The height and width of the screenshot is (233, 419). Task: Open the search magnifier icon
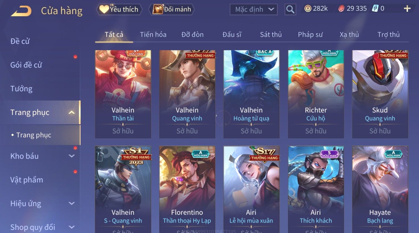click(290, 9)
